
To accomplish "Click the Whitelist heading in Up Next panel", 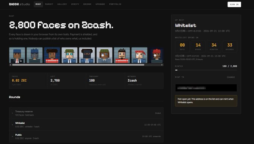I will click(186, 25).
